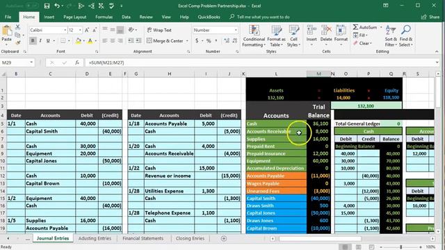Image resolution: width=445 pixels, height=250 pixels.
Task: Open borders dropdown arrow
Action: [69, 41]
